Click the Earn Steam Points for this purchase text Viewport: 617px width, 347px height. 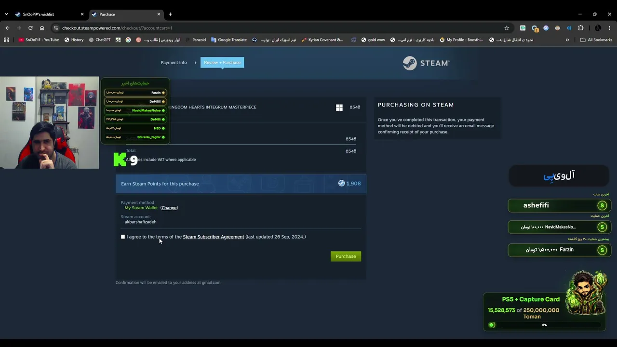160,184
